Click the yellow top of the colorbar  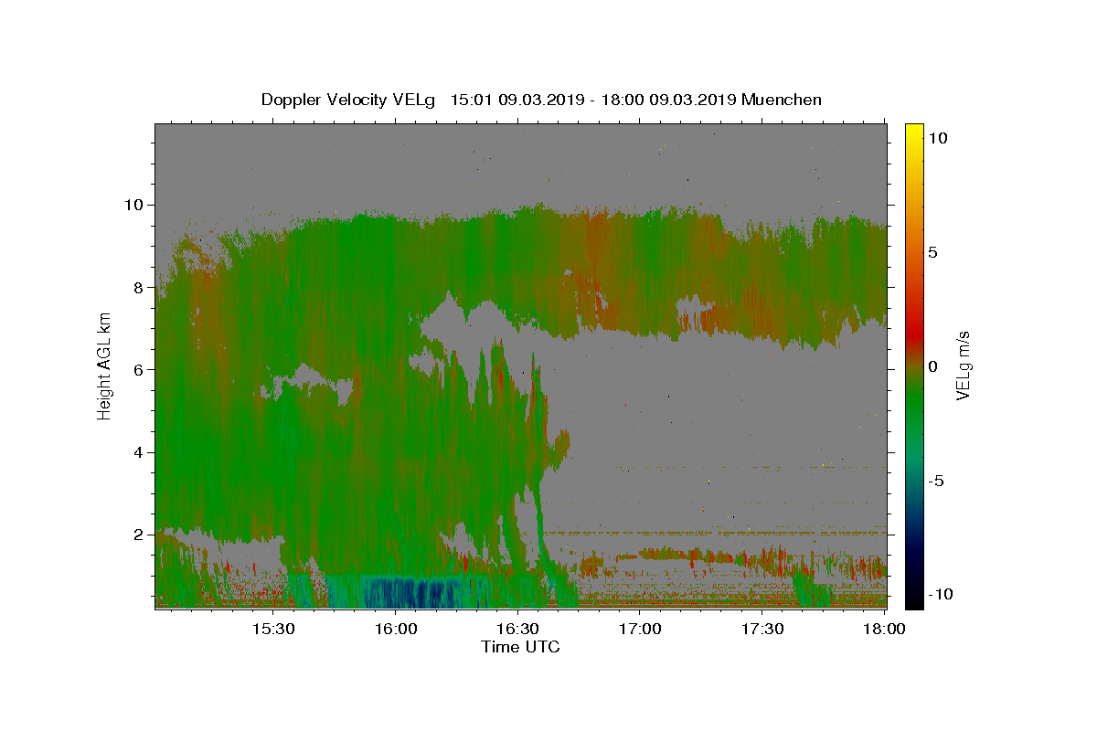[914, 132]
